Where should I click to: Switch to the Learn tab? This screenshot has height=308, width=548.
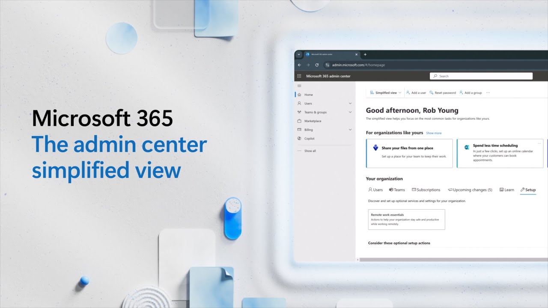(x=507, y=190)
